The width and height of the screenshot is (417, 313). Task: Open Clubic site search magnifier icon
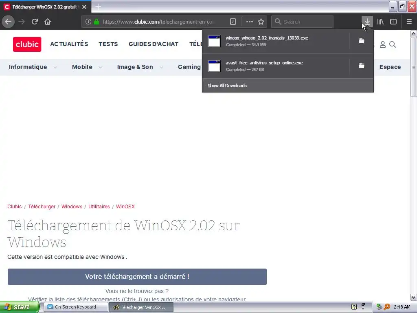393,44
